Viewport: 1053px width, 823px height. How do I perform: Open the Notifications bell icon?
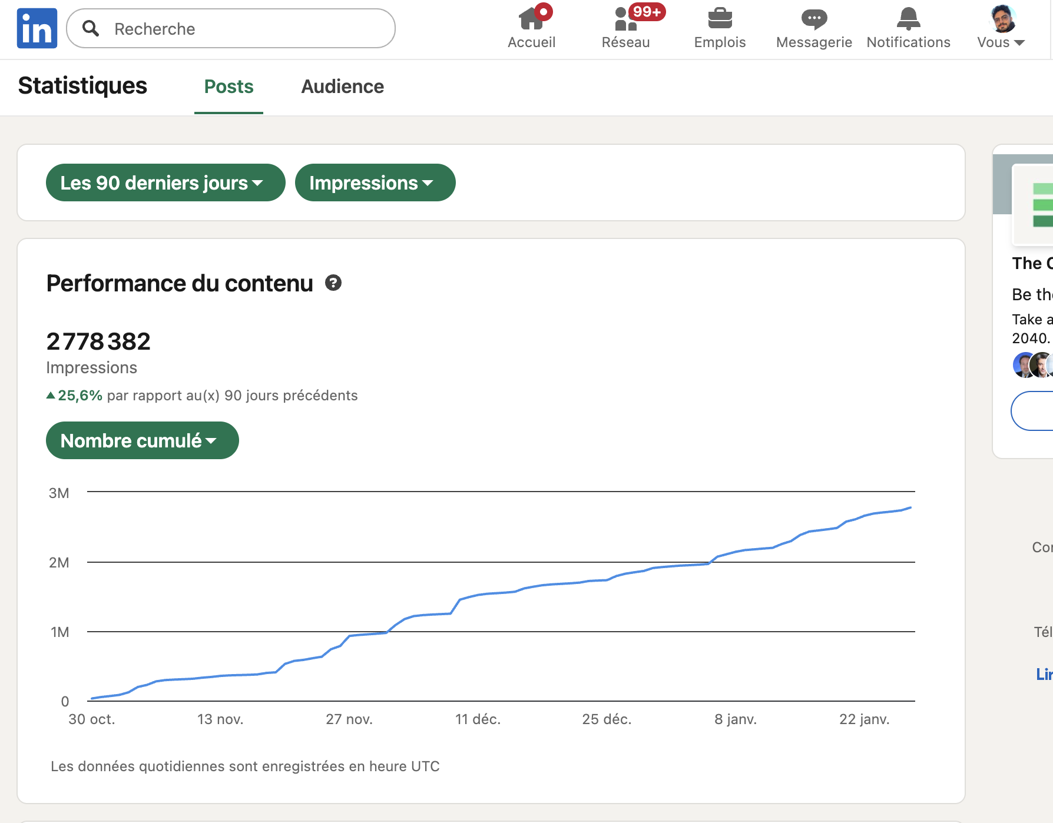point(908,19)
